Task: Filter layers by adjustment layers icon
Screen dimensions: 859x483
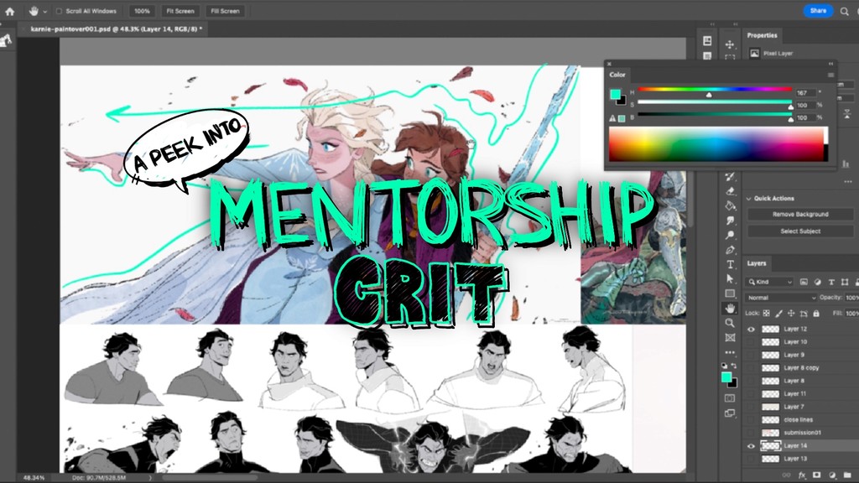Action: tap(817, 282)
